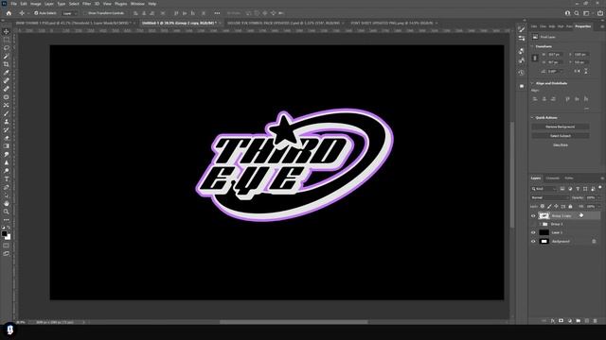
Task: Switch to the Paths tab
Action: pyautogui.click(x=569, y=178)
